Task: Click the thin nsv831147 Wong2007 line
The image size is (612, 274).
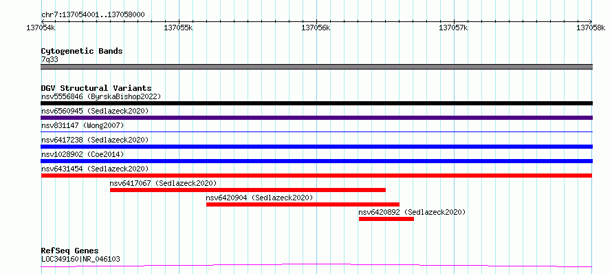Action: coord(316,132)
